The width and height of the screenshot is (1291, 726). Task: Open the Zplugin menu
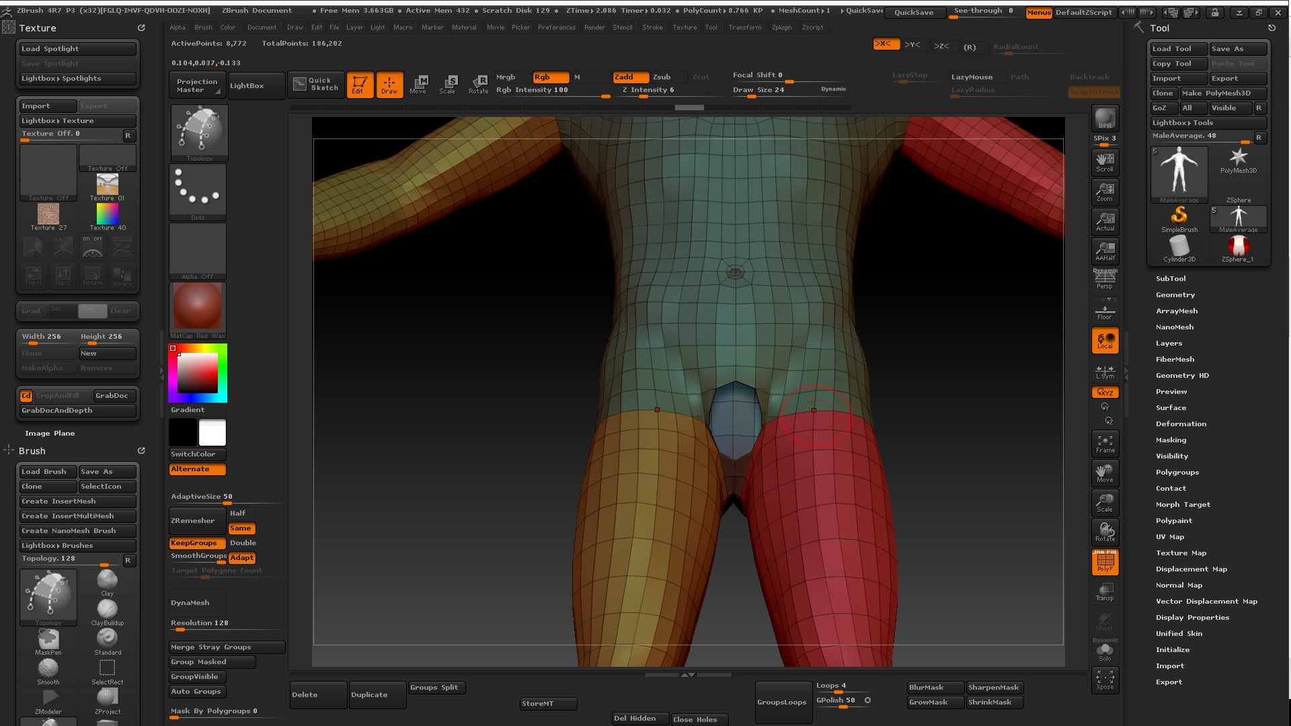click(782, 28)
